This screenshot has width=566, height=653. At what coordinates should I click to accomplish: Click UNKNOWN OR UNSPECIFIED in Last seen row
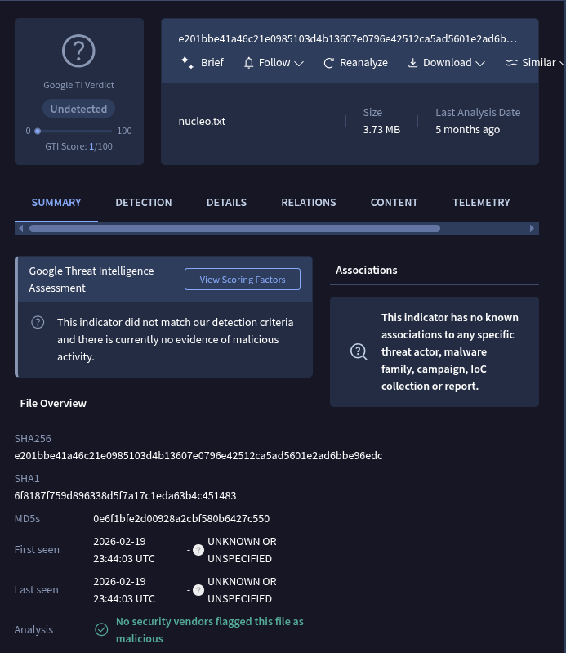tap(242, 590)
